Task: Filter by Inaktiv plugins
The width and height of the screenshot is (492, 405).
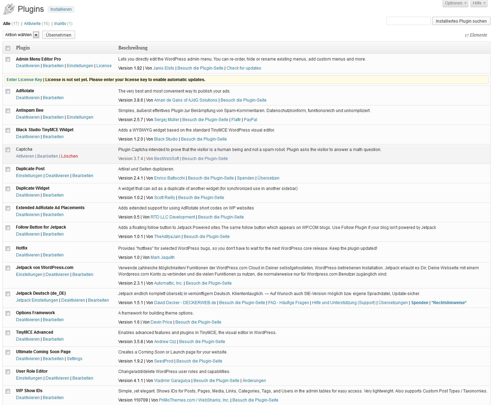Action: [x=60, y=24]
